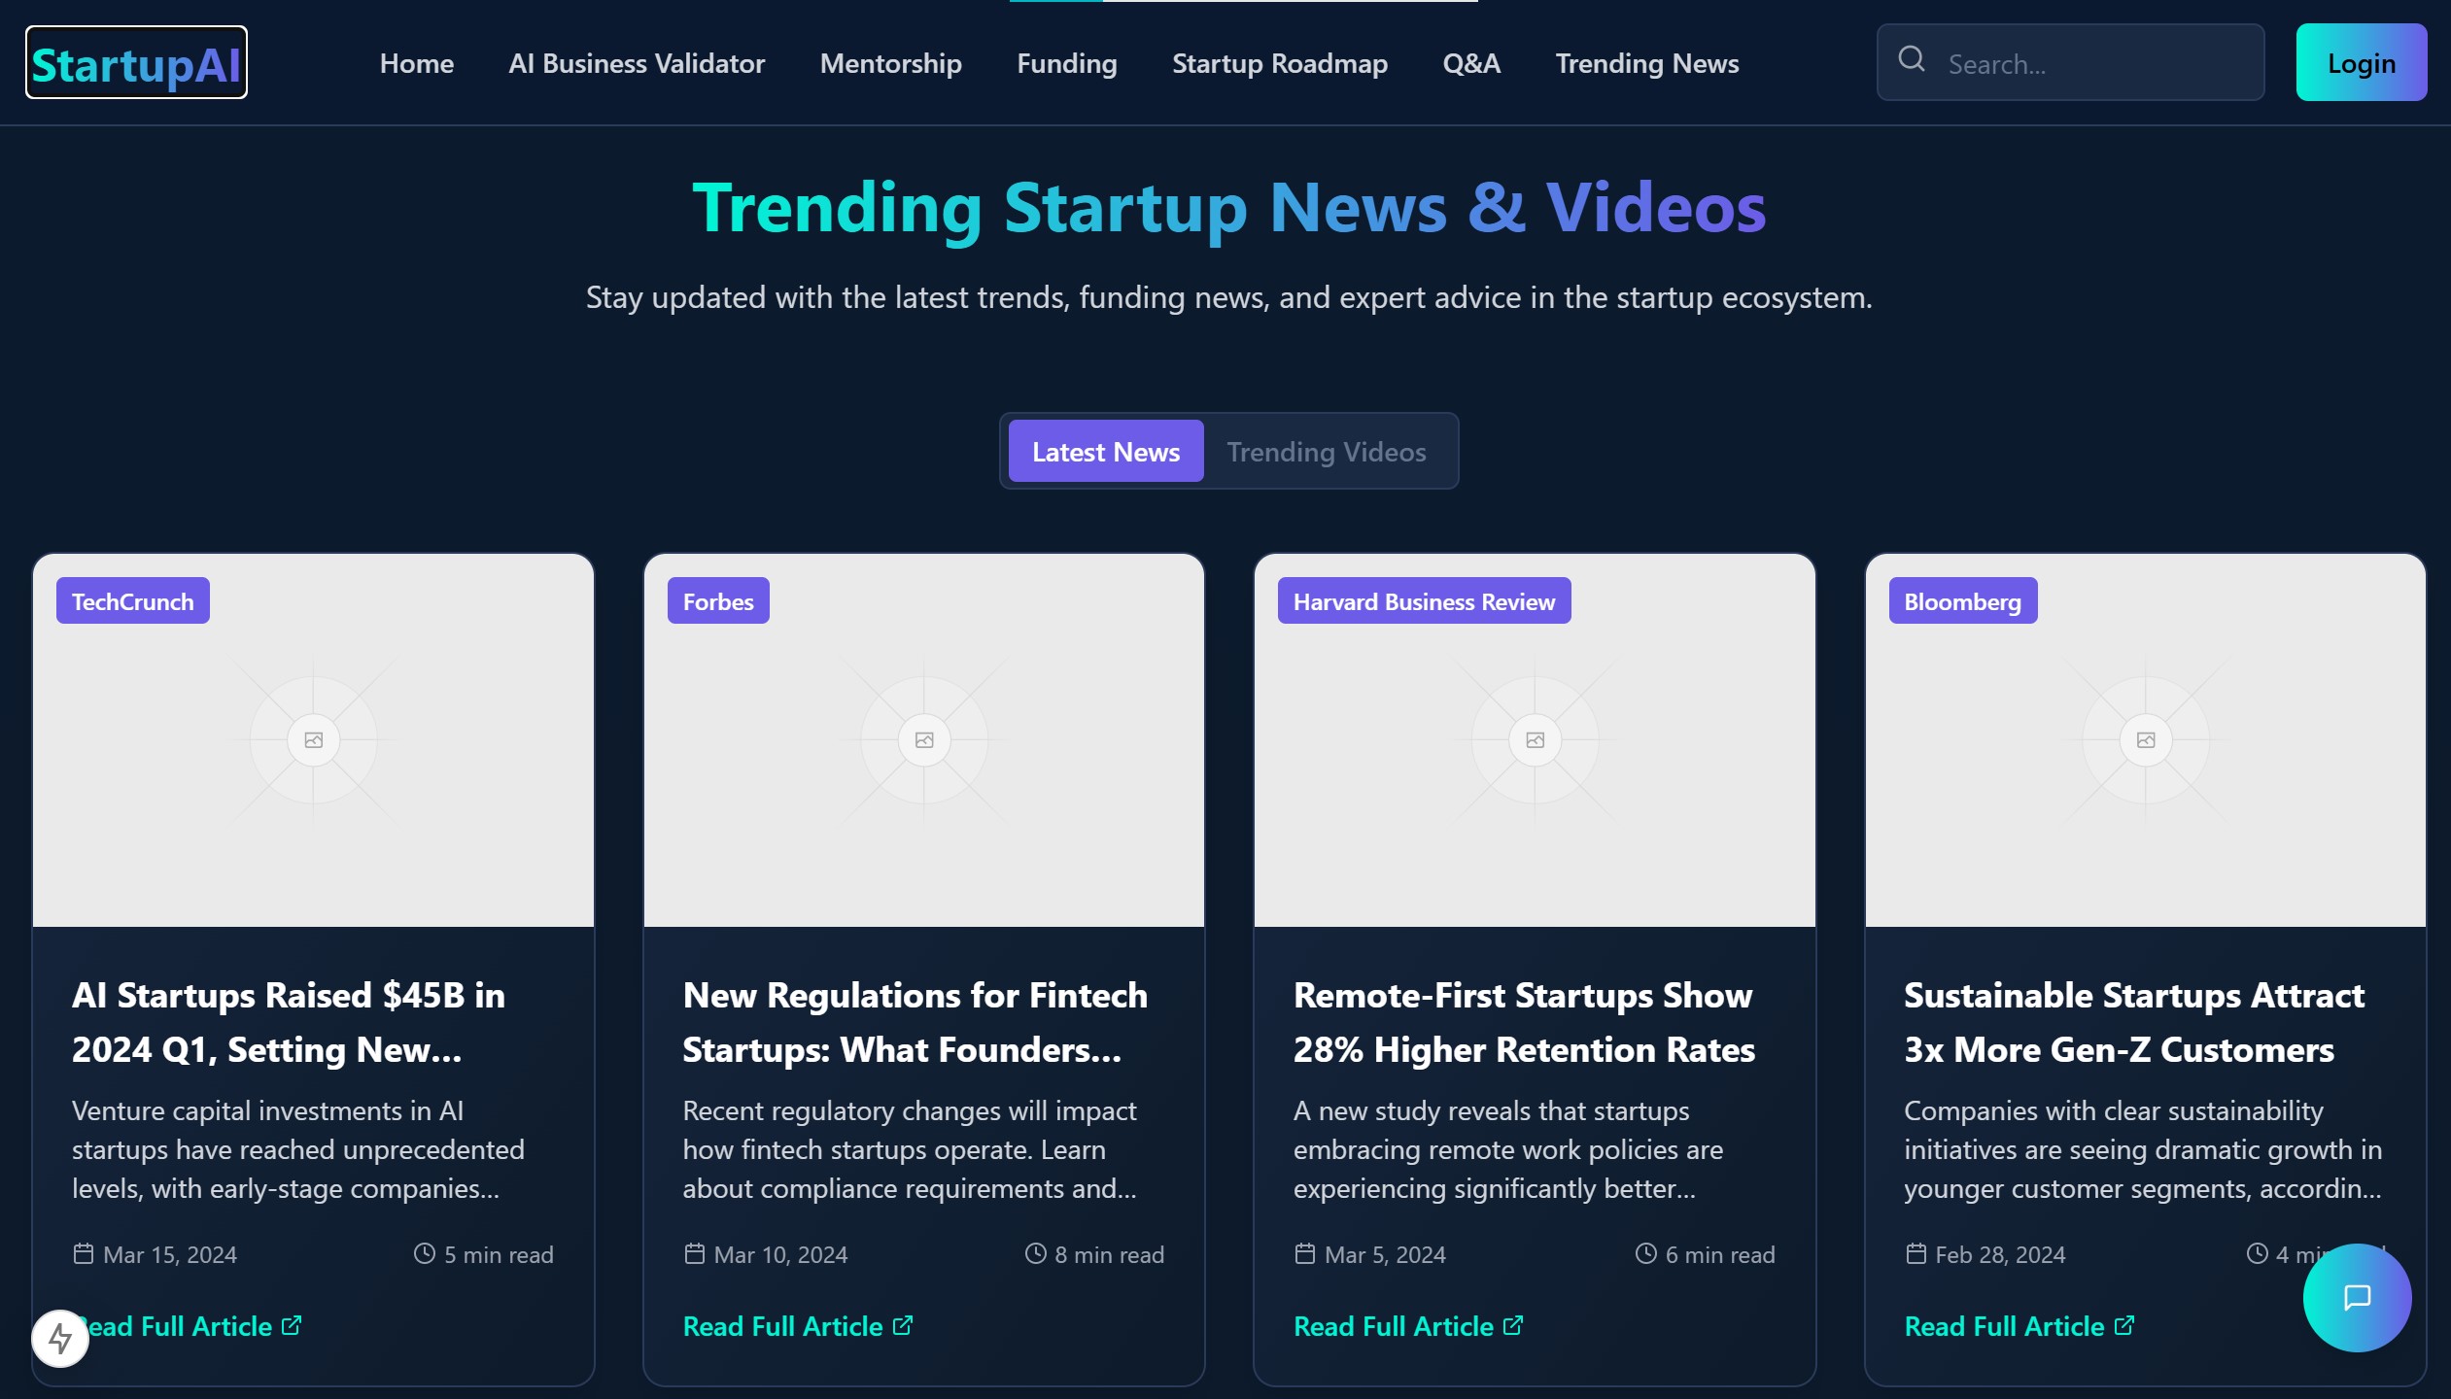Click the Search input field
Image resolution: width=2451 pixels, height=1399 pixels.
pyautogui.click(x=2089, y=64)
